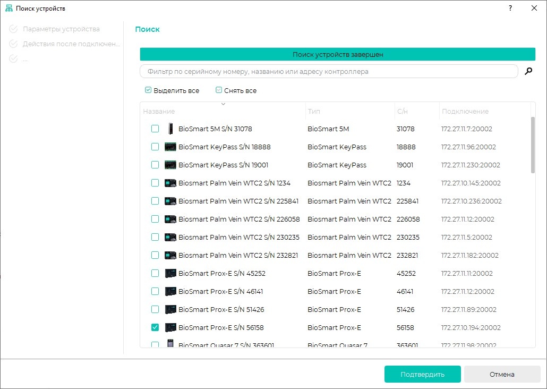Click the network icon in title bar
547x389 pixels.
coord(9,9)
